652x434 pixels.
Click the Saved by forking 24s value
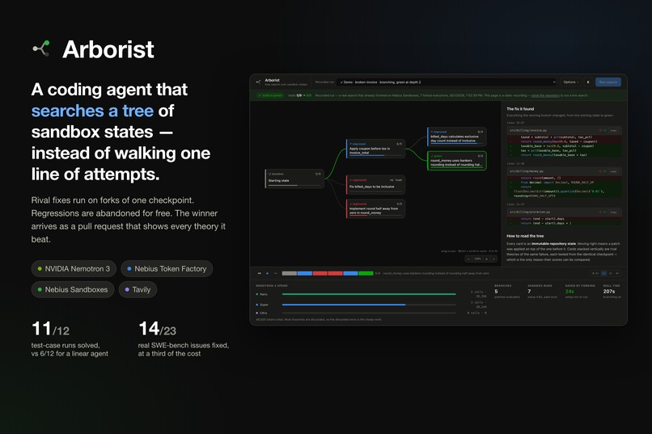569,292
